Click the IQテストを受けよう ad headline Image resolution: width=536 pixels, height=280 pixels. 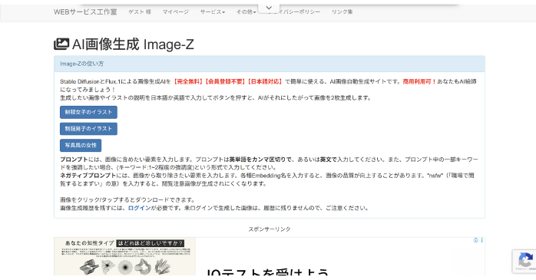pos(267,272)
